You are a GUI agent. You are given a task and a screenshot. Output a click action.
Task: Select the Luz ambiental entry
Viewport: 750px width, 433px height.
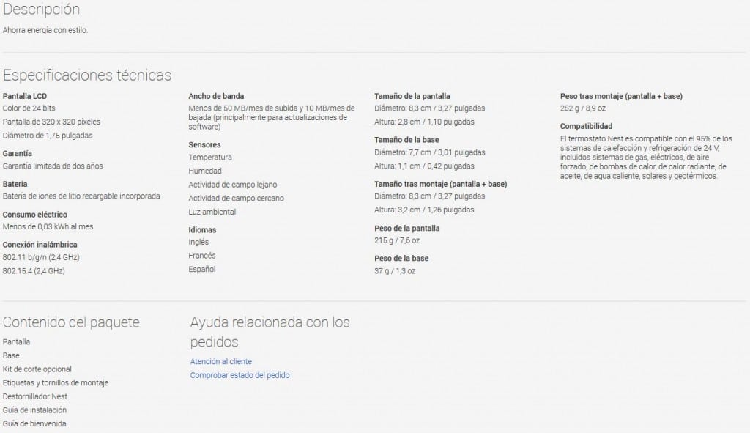point(212,212)
